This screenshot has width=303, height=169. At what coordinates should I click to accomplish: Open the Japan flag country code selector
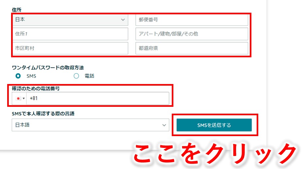click(x=19, y=98)
